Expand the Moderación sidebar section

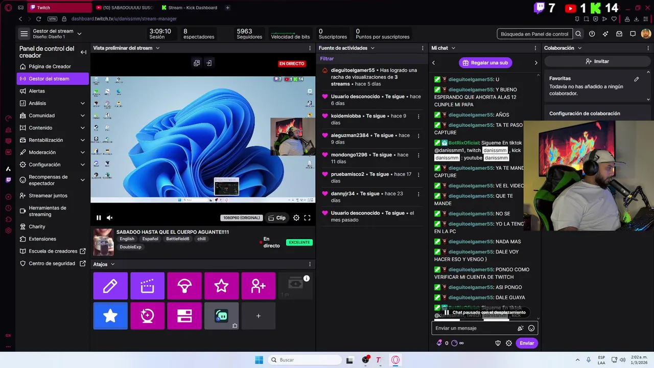point(83,152)
